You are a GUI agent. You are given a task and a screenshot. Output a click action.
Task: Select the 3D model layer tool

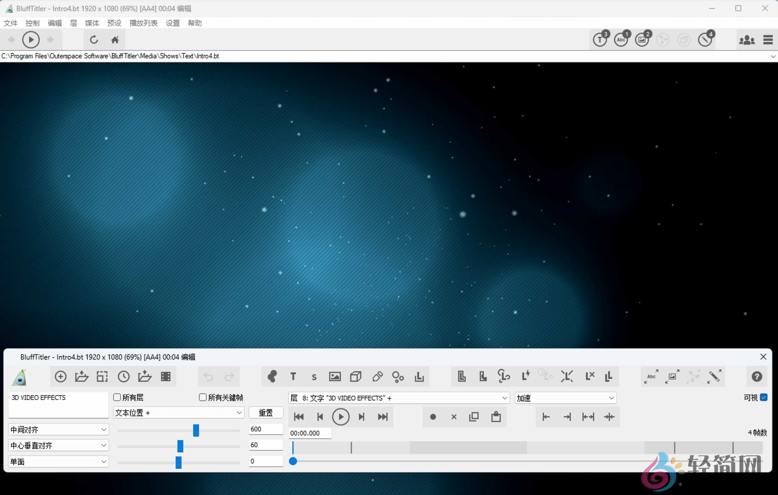355,377
